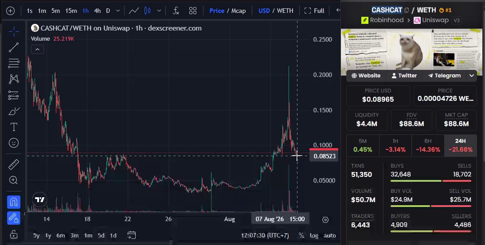Select the 1m timeframe in top toolbar
This screenshot has width=485, height=245.
click(42, 11)
